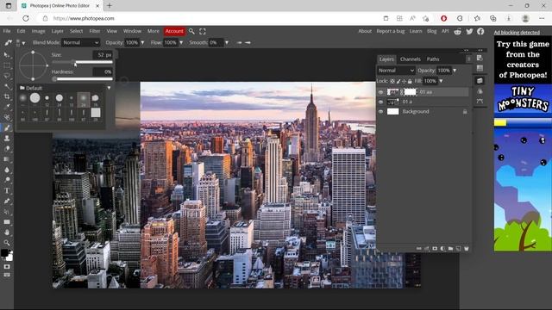Select the Clone Stamp tool

(x=7, y=138)
